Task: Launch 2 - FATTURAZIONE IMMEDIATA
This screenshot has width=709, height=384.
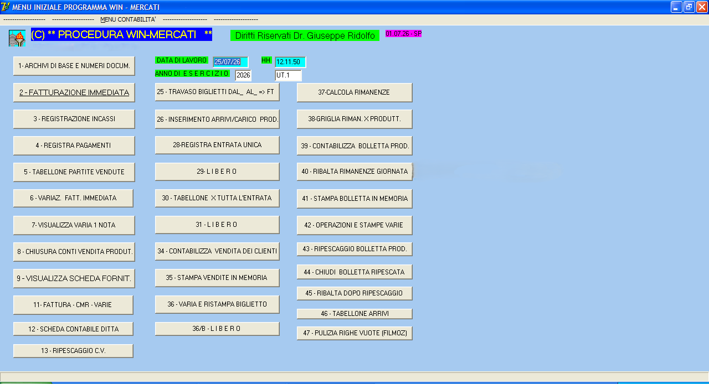Action: point(74,92)
